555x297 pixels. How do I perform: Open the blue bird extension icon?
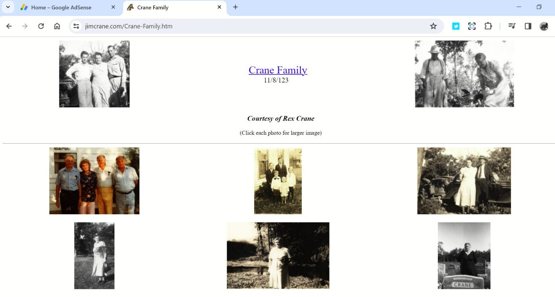[x=456, y=26]
